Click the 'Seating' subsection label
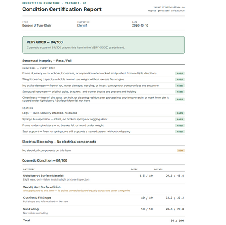The width and height of the screenshot is (226, 225). tap(28, 108)
